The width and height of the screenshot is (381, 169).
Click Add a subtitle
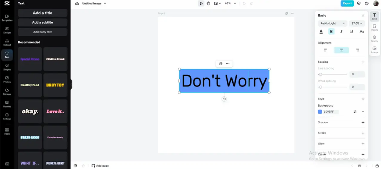coord(42,22)
